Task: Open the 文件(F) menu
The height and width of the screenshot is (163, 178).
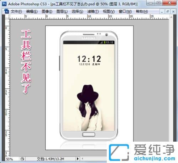Action: pos(16,11)
